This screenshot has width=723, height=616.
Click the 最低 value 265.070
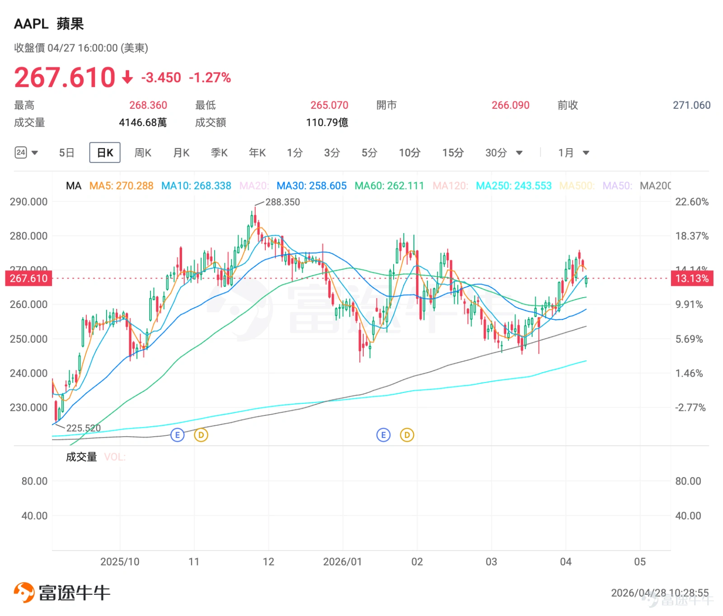click(x=329, y=105)
